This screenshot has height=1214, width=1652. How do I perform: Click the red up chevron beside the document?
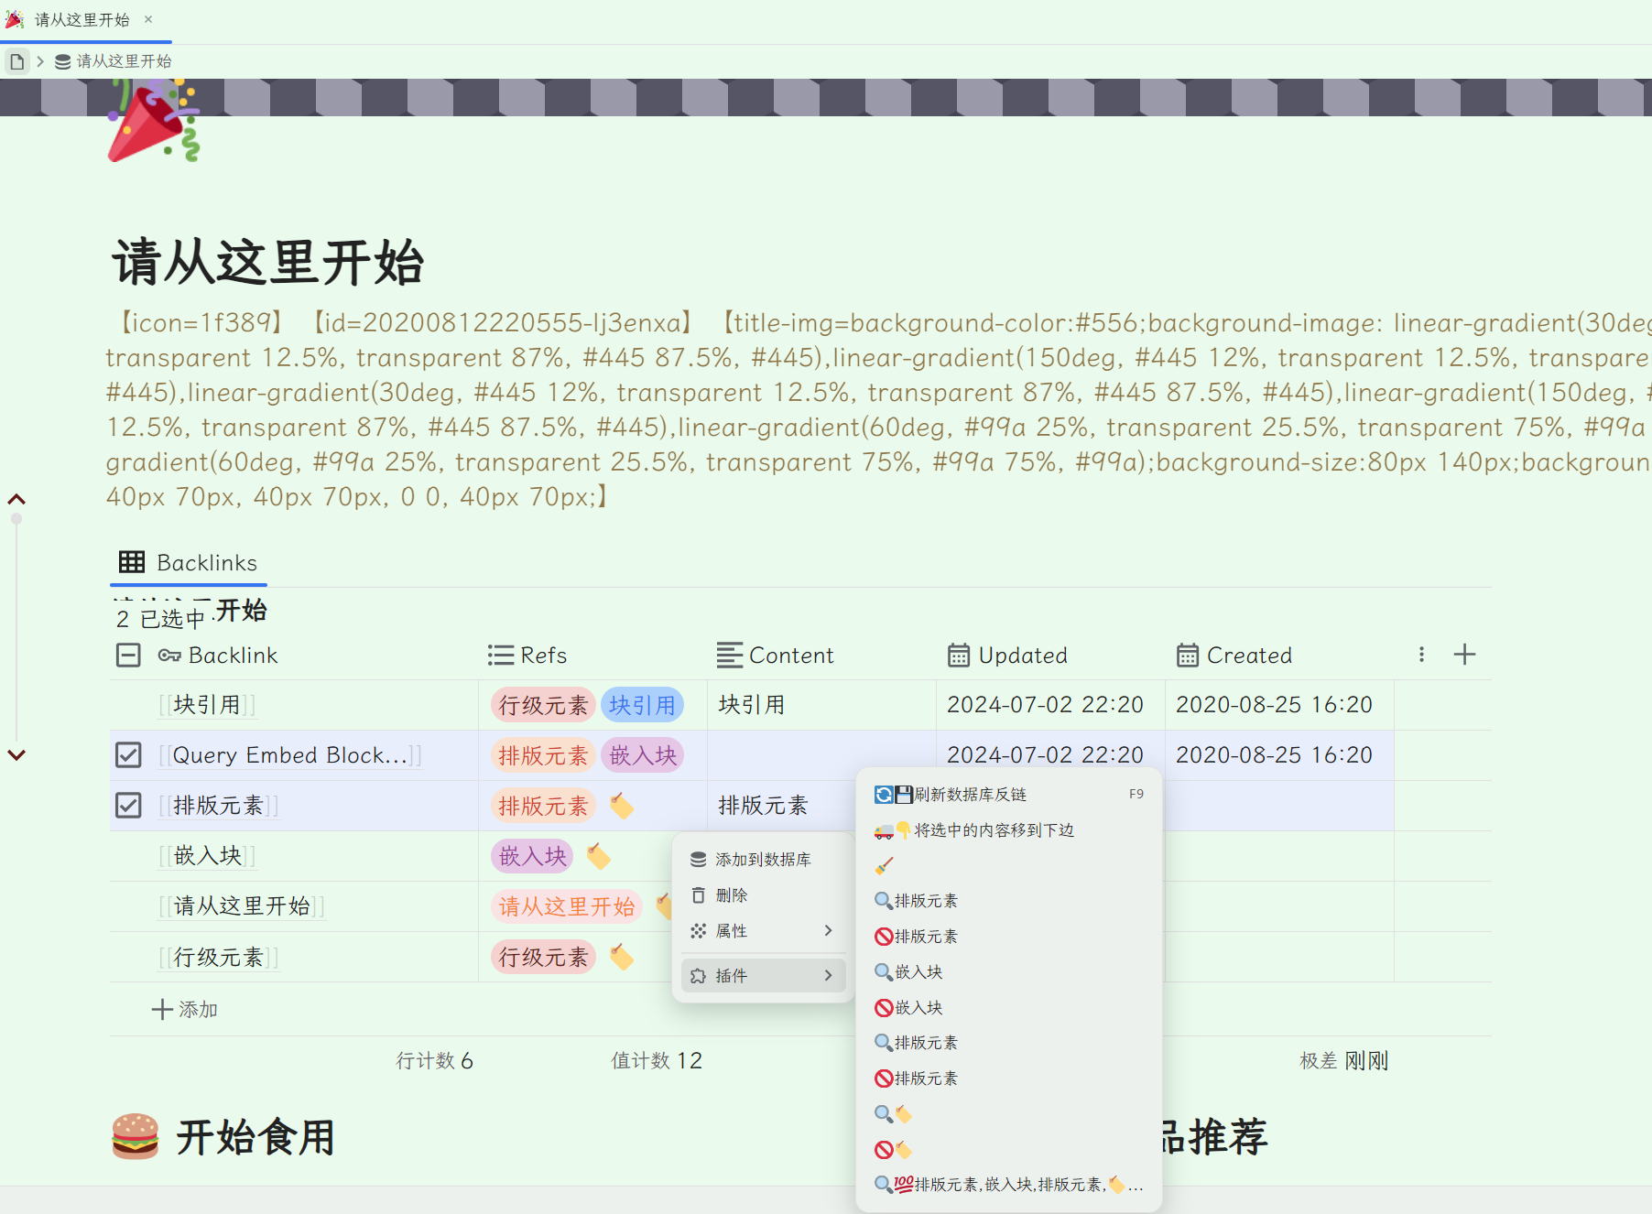pyautogui.click(x=16, y=500)
